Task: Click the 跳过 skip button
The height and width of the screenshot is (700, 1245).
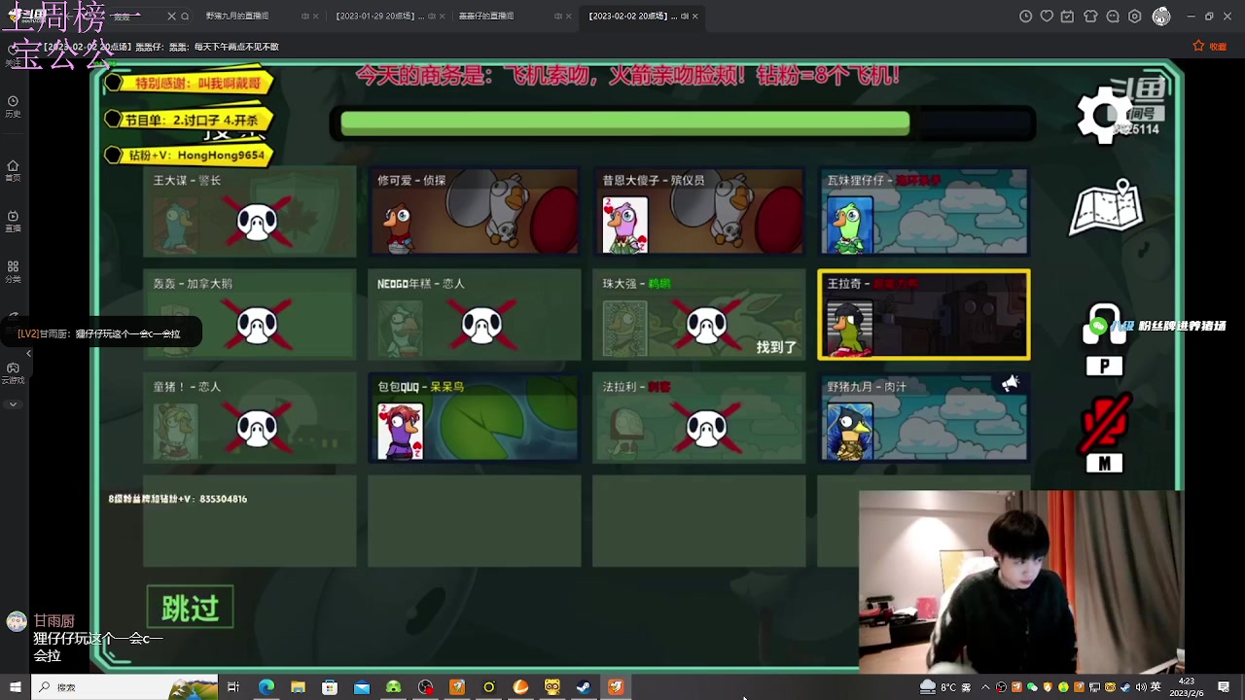Action: pyautogui.click(x=191, y=608)
